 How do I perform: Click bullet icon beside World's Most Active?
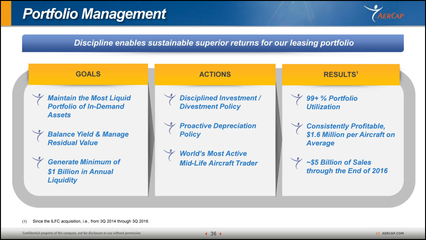click(x=170, y=155)
